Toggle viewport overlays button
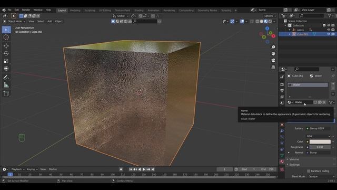 [242, 21]
